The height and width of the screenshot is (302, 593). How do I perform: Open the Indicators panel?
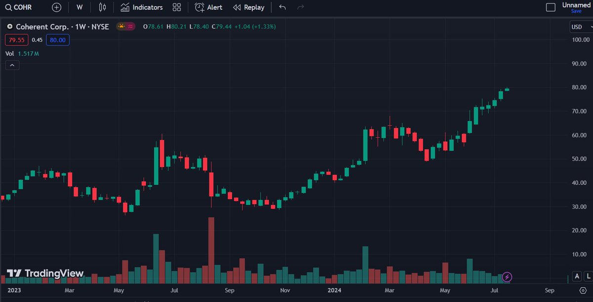click(142, 7)
